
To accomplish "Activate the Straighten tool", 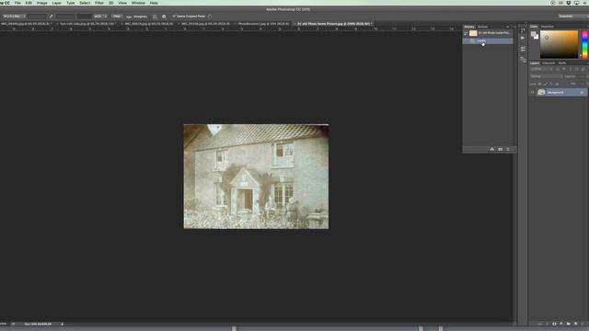I will pos(137,17).
